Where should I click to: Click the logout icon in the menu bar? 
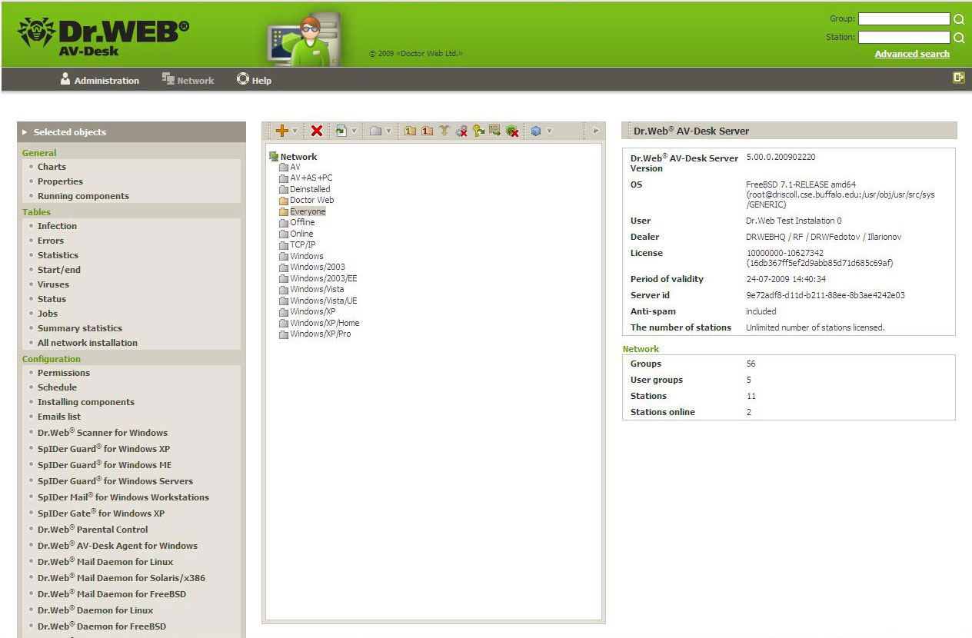(x=958, y=77)
